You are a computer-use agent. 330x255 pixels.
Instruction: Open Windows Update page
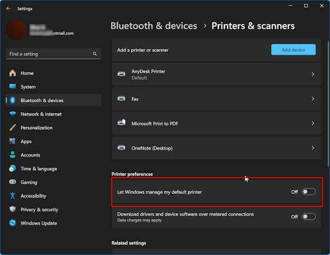pyautogui.click(x=54, y=223)
